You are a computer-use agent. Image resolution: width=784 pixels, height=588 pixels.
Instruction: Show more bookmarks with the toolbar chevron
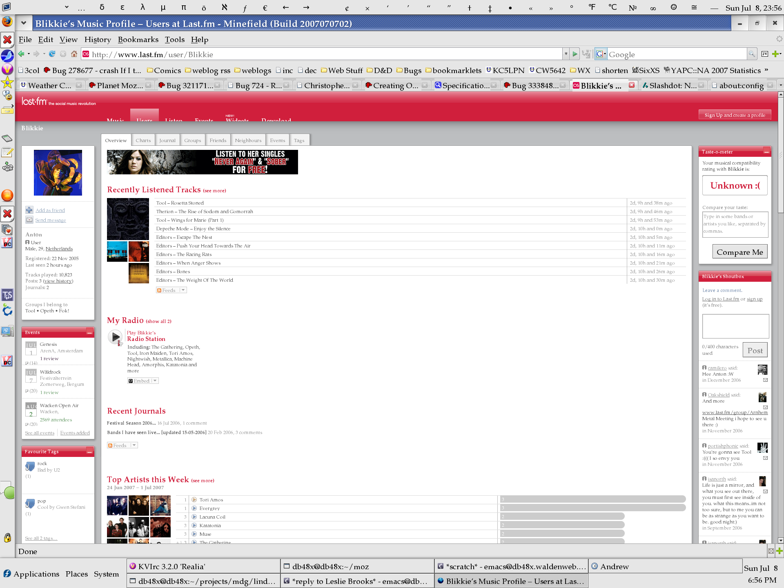(766, 70)
